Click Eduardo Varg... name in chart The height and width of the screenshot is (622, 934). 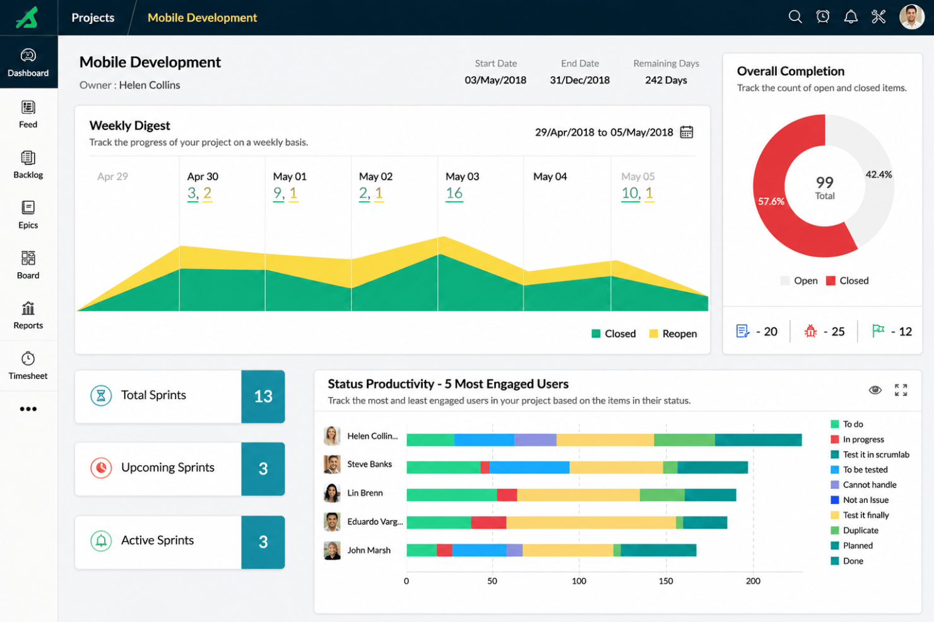pos(375,522)
